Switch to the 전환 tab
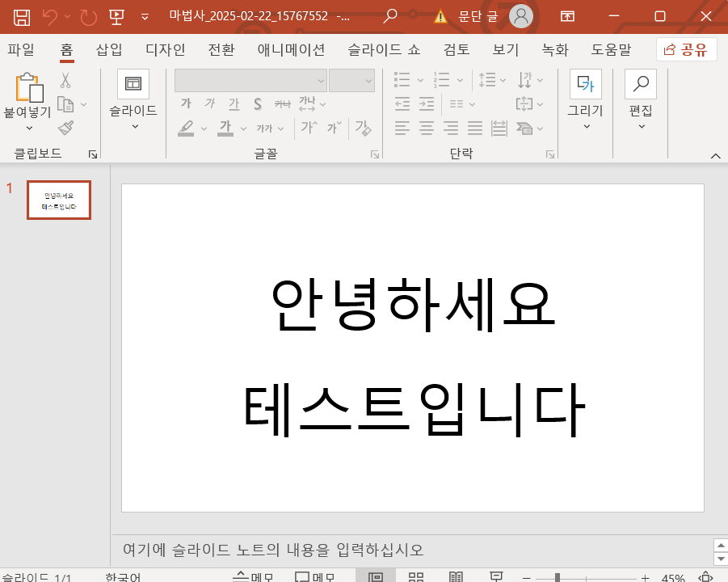Screen dimensions: 728x582 [x=221, y=49]
